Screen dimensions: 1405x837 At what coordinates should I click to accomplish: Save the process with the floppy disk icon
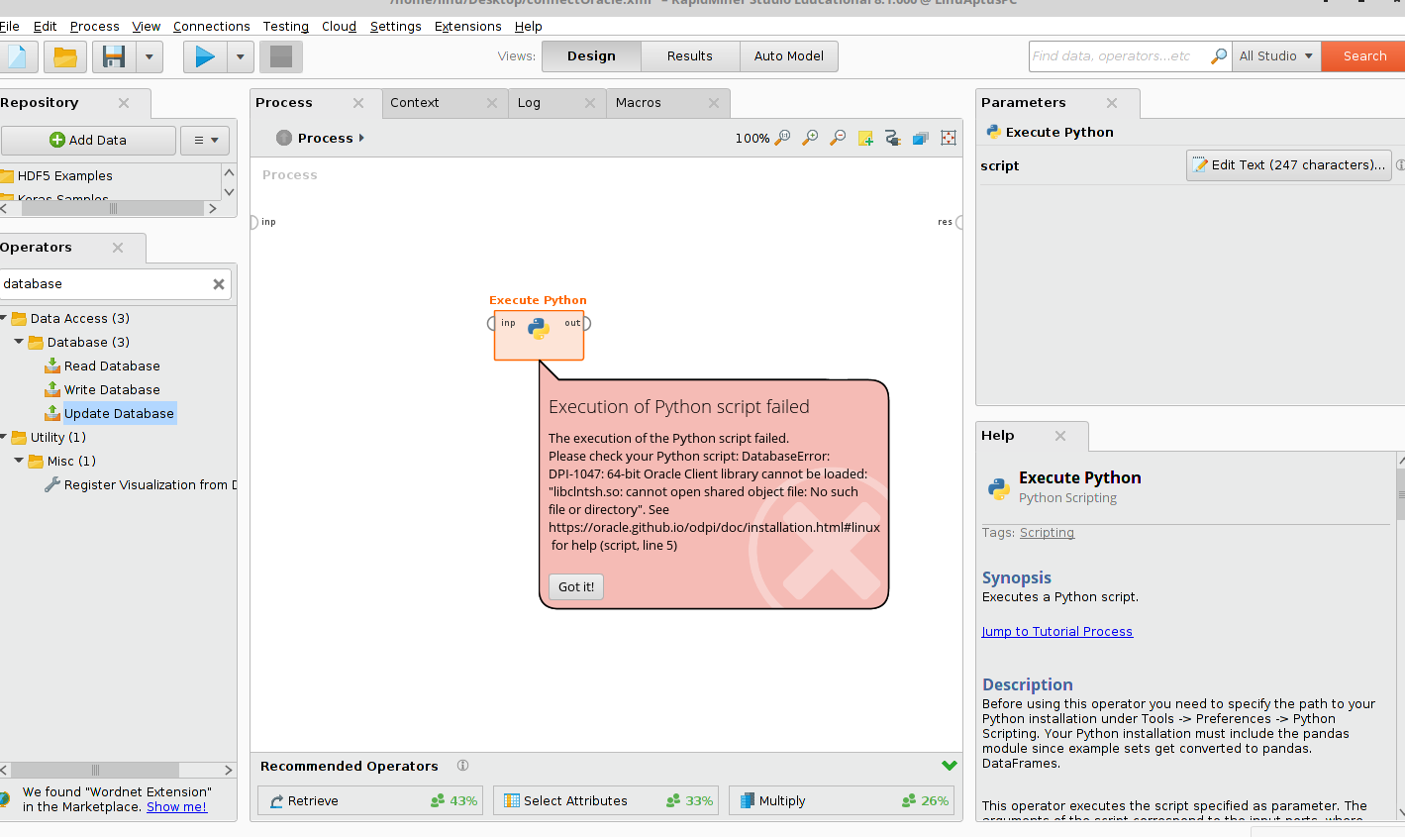[115, 56]
